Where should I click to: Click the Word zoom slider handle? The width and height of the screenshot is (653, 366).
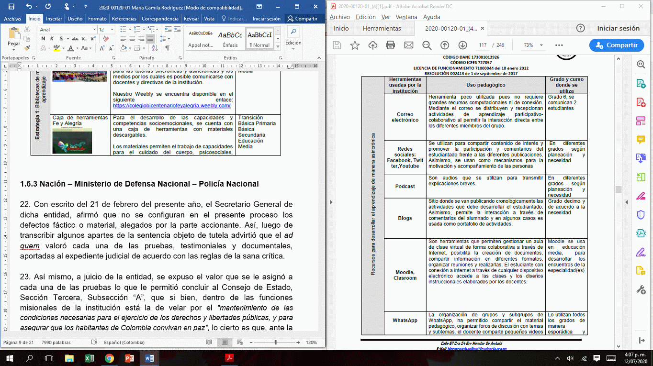[275, 343]
